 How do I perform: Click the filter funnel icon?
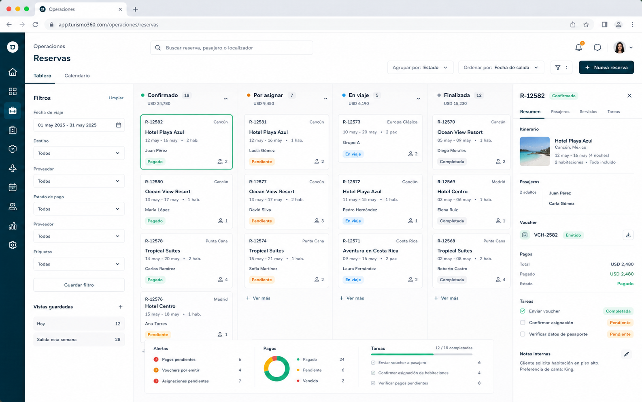coord(558,67)
